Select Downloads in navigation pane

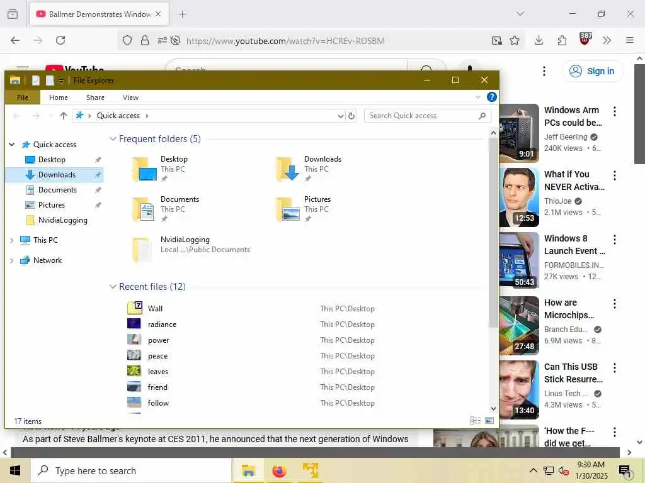click(x=54, y=175)
